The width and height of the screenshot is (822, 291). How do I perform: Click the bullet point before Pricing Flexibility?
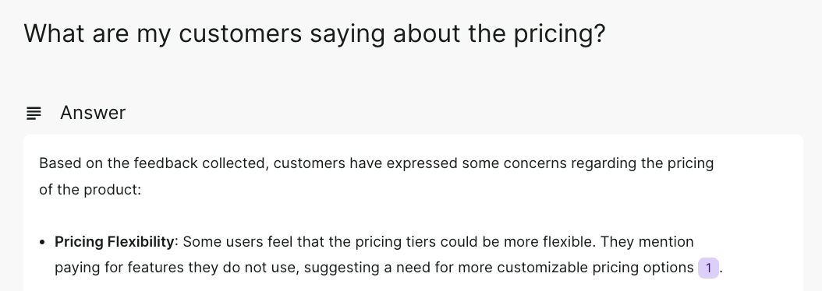(x=42, y=242)
